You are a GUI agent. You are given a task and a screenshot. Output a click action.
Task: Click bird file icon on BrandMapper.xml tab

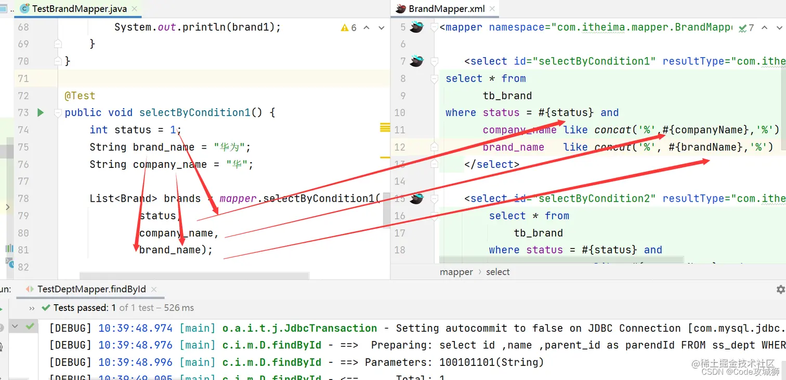pyautogui.click(x=400, y=8)
